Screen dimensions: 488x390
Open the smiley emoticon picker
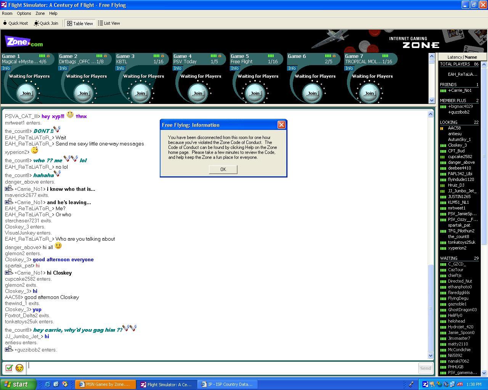(x=19, y=368)
